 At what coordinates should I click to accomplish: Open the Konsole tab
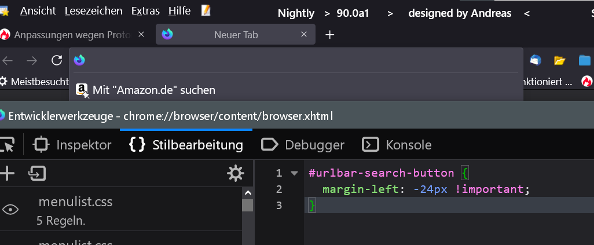pyautogui.click(x=397, y=145)
